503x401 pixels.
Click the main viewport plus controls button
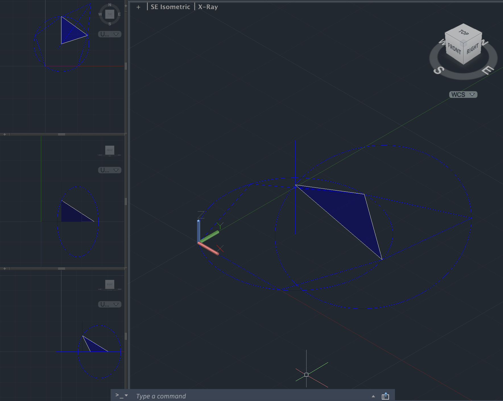click(138, 7)
